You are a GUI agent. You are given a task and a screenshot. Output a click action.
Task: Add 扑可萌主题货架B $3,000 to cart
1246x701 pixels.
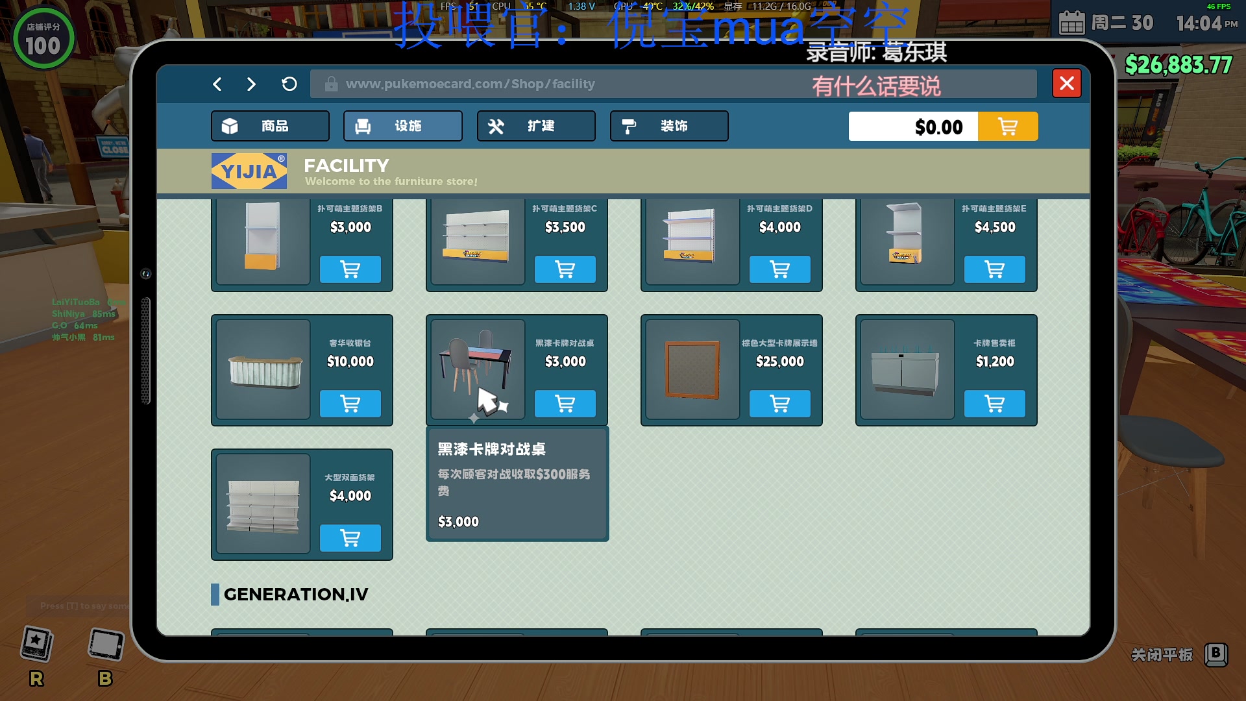pyautogui.click(x=350, y=269)
